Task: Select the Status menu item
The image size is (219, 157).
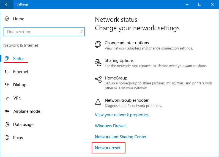Action: (19, 59)
